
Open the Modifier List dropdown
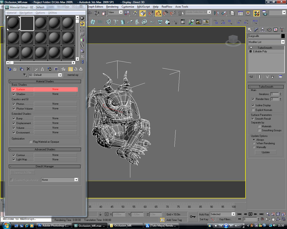coord(283,42)
